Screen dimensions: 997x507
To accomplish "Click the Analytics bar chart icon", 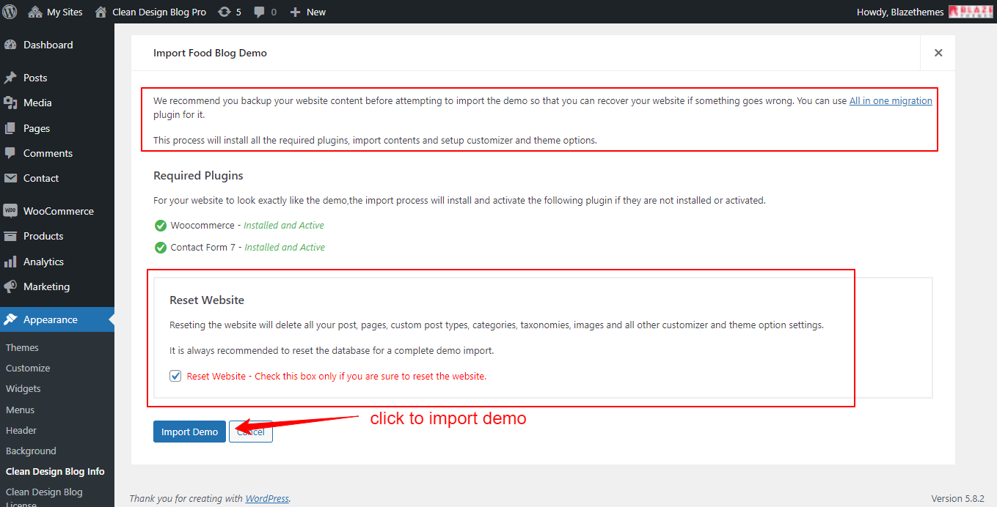I will 10,262.
